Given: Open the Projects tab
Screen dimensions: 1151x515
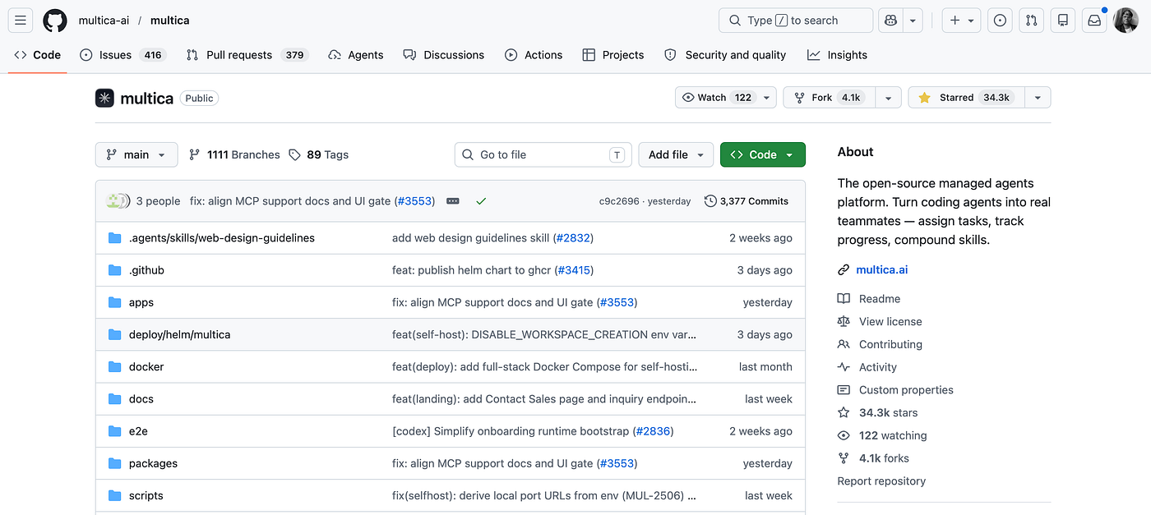Looking at the screenshot, I should tap(613, 55).
